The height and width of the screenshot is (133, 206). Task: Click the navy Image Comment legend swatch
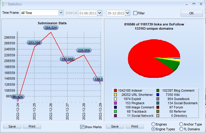[x=115, y=107]
